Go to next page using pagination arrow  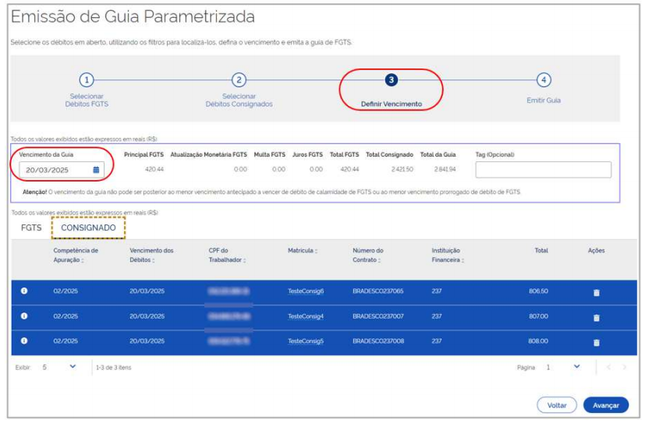[623, 367]
